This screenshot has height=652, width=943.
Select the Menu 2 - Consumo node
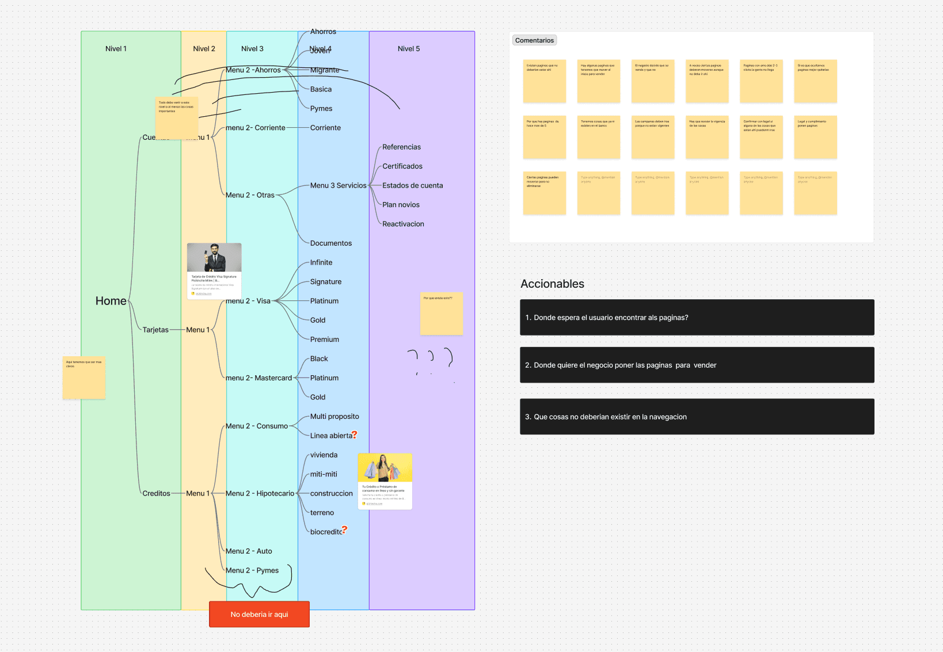[x=257, y=426]
